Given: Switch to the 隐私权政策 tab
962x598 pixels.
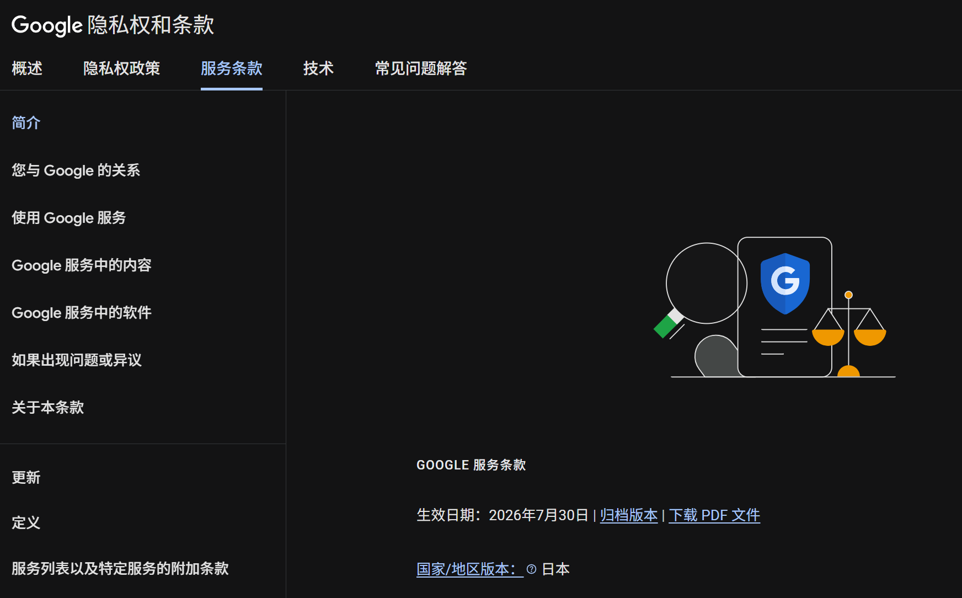Looking at the screenshot, I should point(121,68).
